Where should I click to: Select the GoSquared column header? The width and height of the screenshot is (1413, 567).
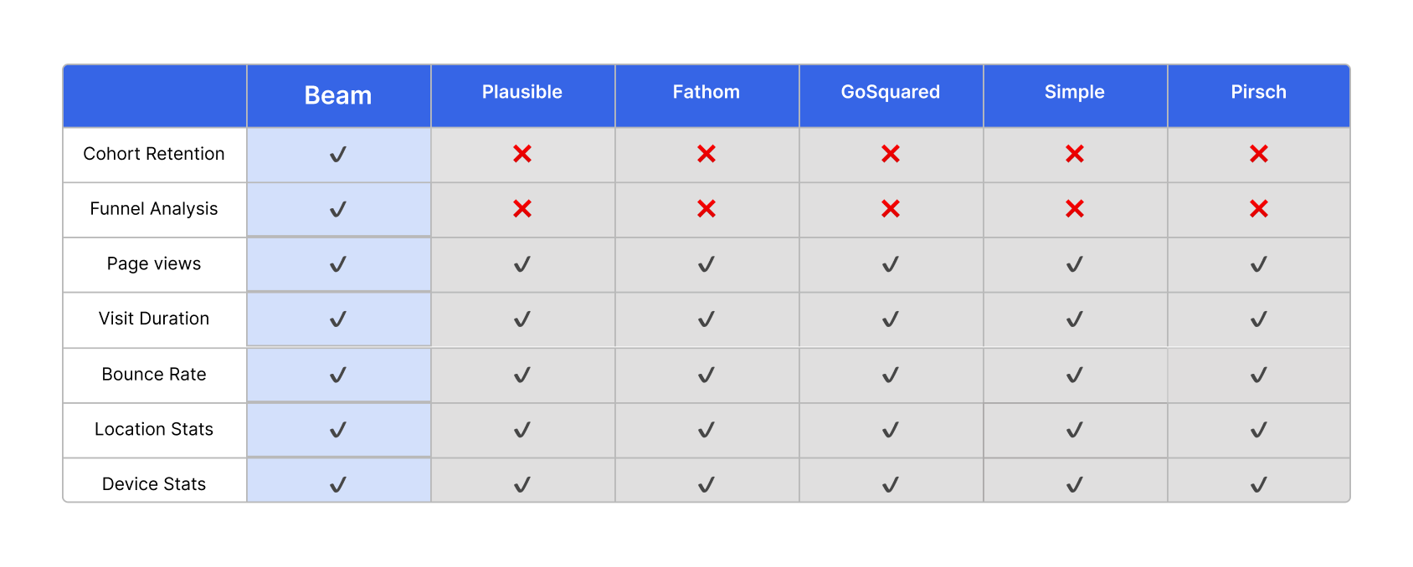[891, 92]
